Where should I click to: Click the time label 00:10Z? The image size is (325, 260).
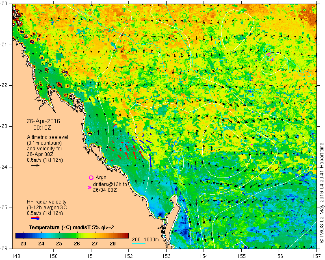point(42,128)
